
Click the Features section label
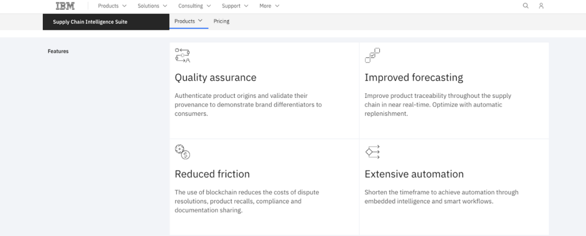point(58,51)
